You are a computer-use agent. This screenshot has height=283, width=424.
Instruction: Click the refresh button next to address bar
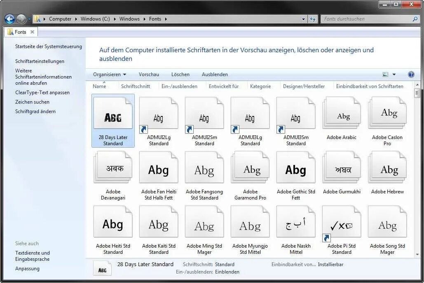(313, 19)
